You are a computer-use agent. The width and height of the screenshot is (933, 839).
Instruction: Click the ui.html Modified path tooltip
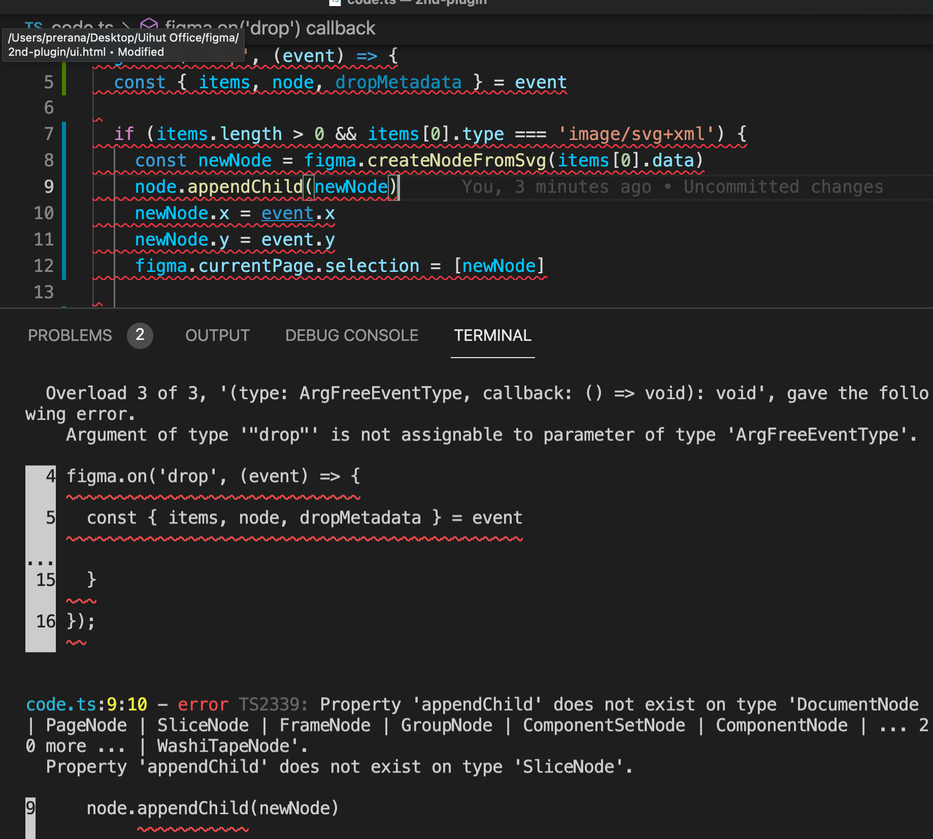[123, 45]
